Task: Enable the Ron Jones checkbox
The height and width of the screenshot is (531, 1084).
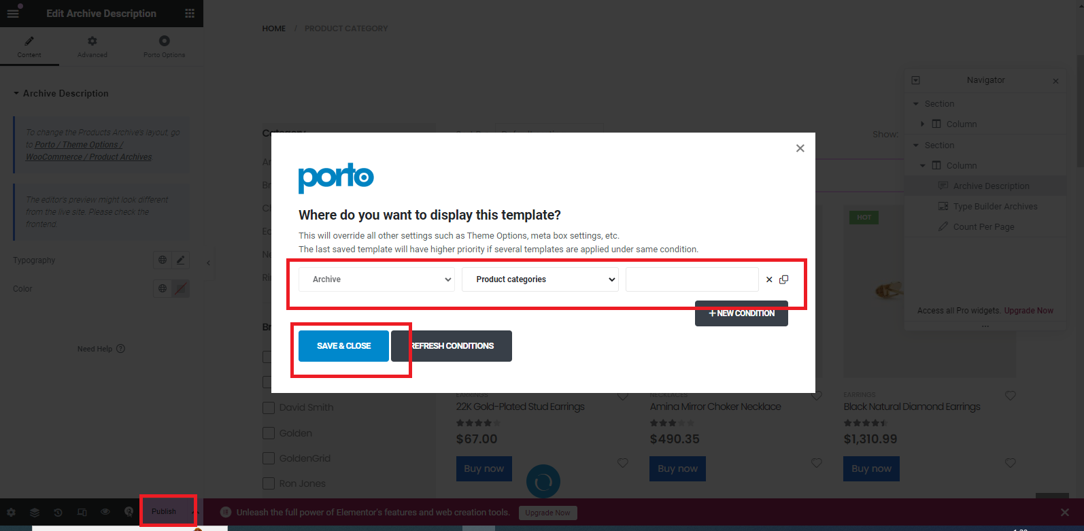Action: pyautogui.click(x=269, y=483)
